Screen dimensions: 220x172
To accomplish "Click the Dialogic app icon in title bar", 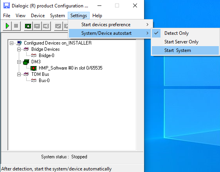I will 7,5.
